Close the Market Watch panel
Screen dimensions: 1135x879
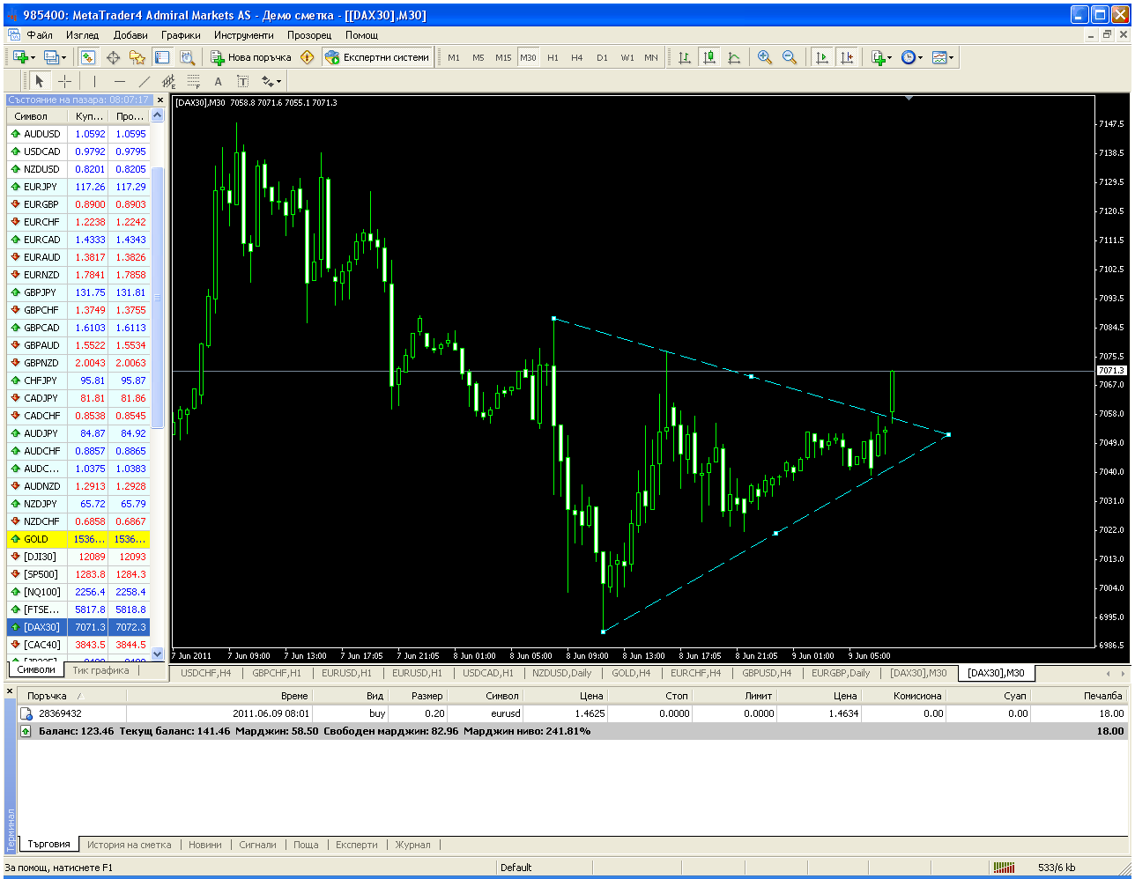[159, 100]
